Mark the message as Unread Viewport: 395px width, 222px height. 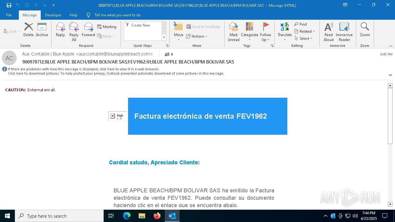click(x=234, y=31)
